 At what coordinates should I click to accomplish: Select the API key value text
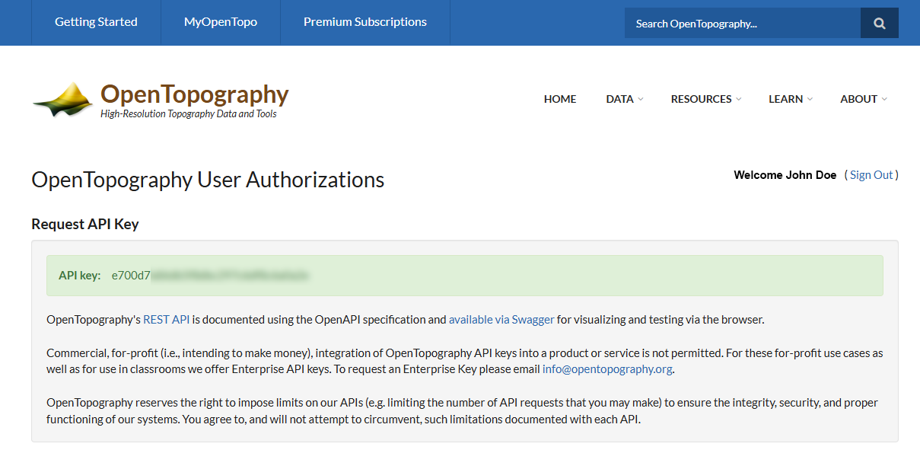tap(210, 276)
